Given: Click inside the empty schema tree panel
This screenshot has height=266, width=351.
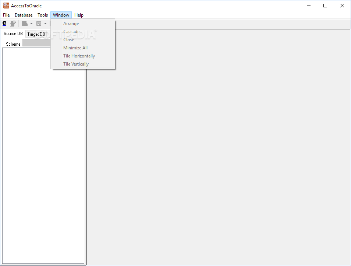Looking at the screenshot, I should coord(43,155).
